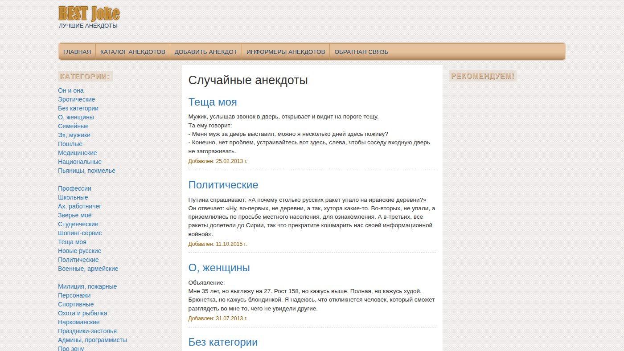The height and width of the screenshot is (351, 624).
Task: Open Без категории in sidebar list
Action: [78, 108]
